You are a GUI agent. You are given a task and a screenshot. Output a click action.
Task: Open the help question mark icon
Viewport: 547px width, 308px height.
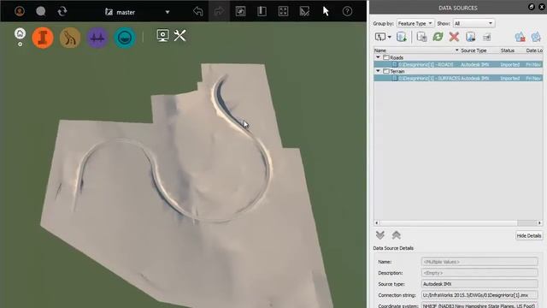click(347, 11)
